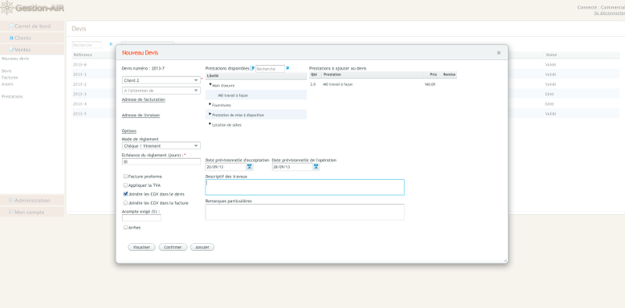
Task: Tick Joindre les CGV dans la facture
Action: pos(126,202)
